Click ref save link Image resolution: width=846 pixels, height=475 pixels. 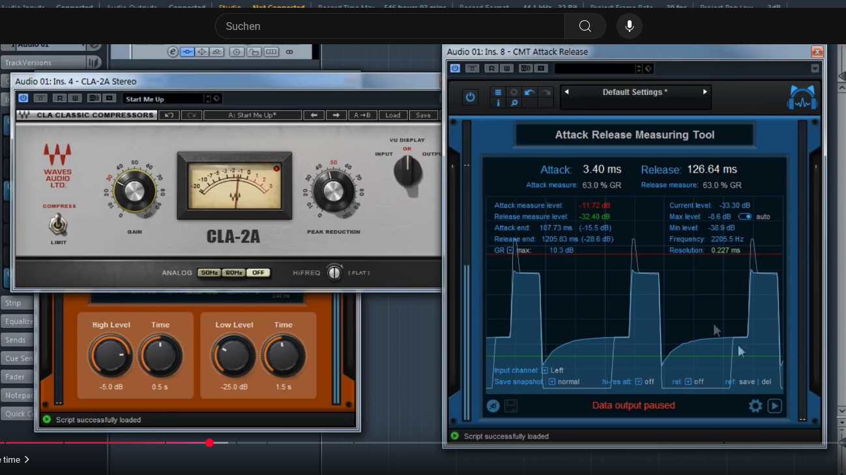click(x=747, y=382)
